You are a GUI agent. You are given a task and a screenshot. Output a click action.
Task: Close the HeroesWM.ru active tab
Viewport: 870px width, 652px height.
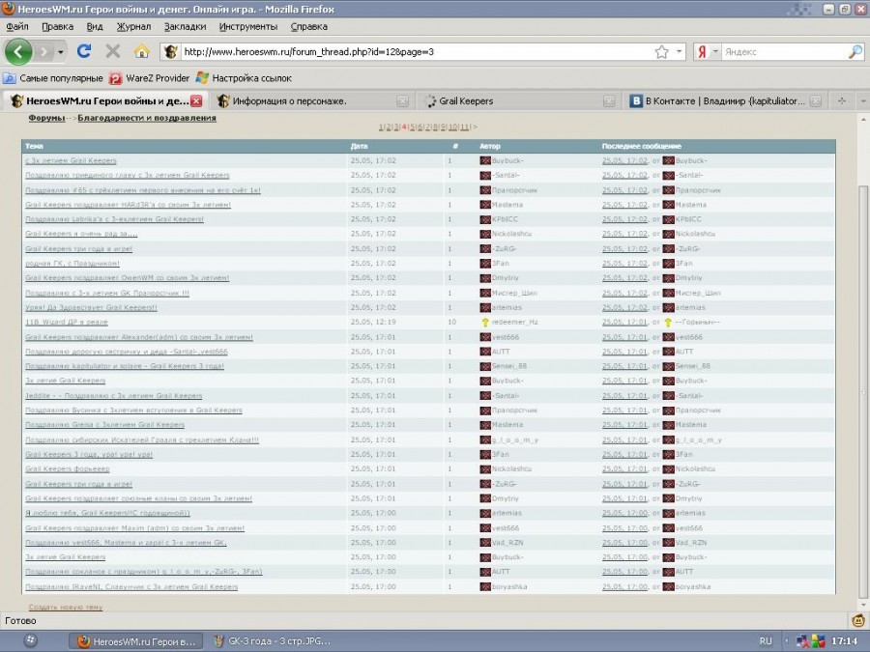196,100
